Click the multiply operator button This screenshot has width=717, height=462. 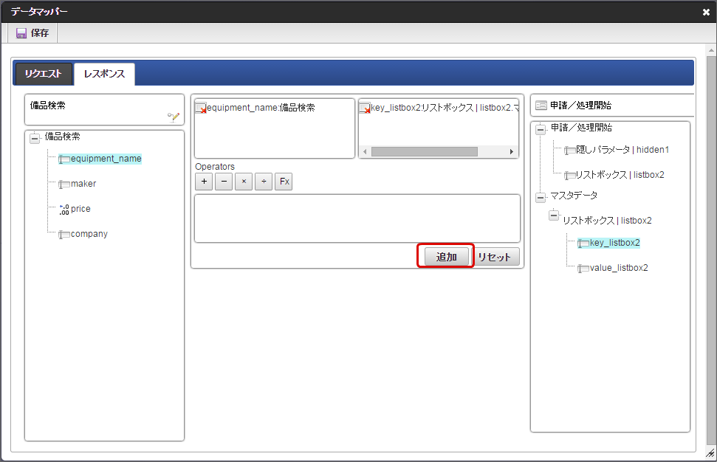pos(244,182)
